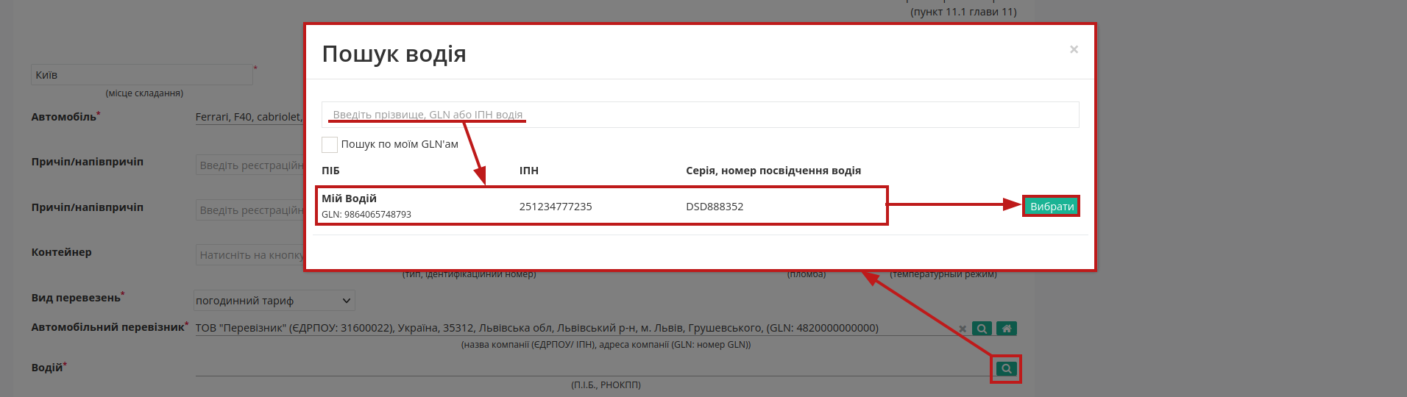Screen dimensions: 1407x397
Task: Click the ПІБ column header
Action: click(x=330, y=171)
